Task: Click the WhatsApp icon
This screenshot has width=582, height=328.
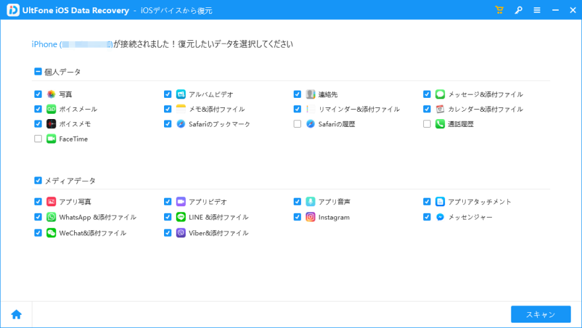Action: coord(51,217)
